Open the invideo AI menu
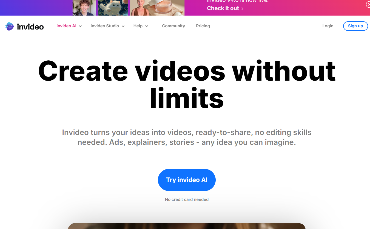Image resolution: width=370 pixels, height=229 pixels. click(66, 26)
